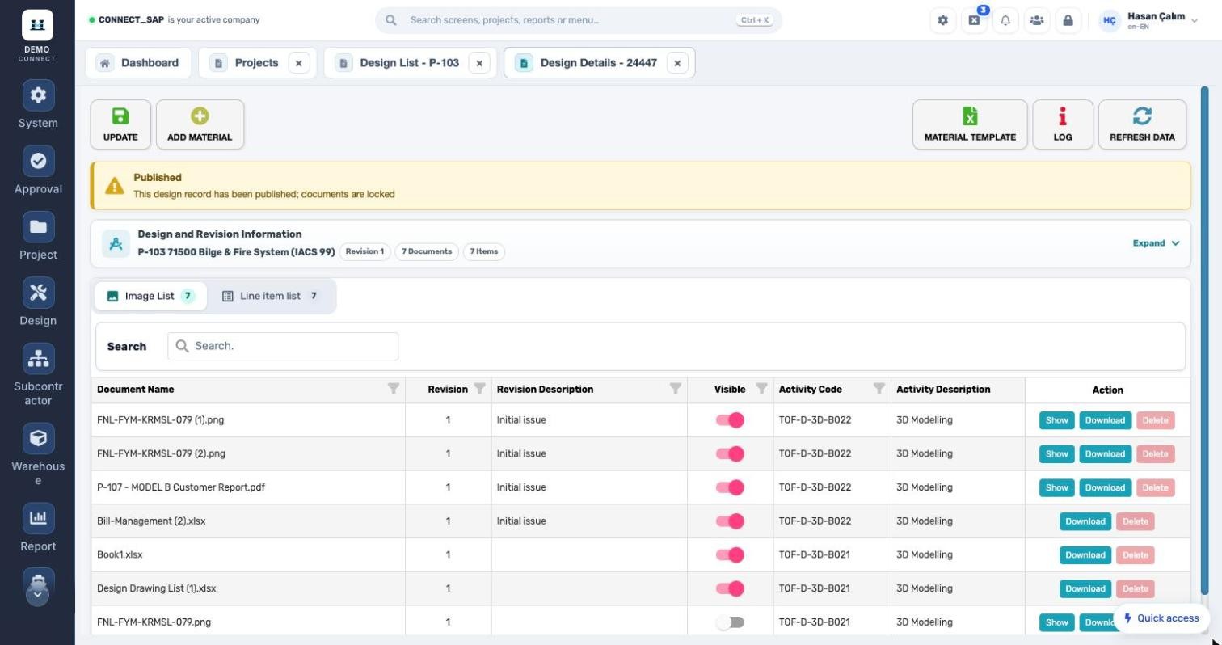Open the Report chart module
The height and width of the screenshot is (645, 1222).
click(38, 528)
